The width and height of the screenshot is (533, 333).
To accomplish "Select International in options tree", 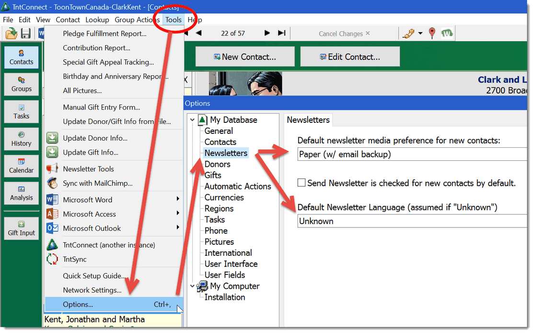I will (228, 253).
